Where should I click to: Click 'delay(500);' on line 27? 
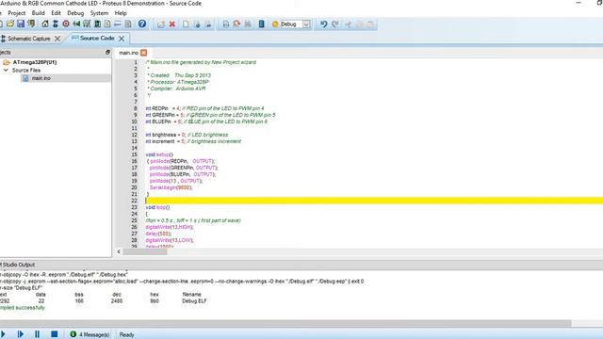[x=158, y=234]
